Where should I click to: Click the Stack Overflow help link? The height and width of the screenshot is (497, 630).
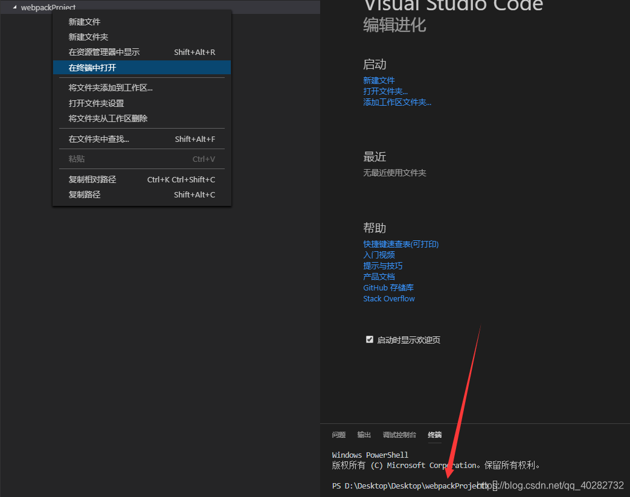point(389,298)
